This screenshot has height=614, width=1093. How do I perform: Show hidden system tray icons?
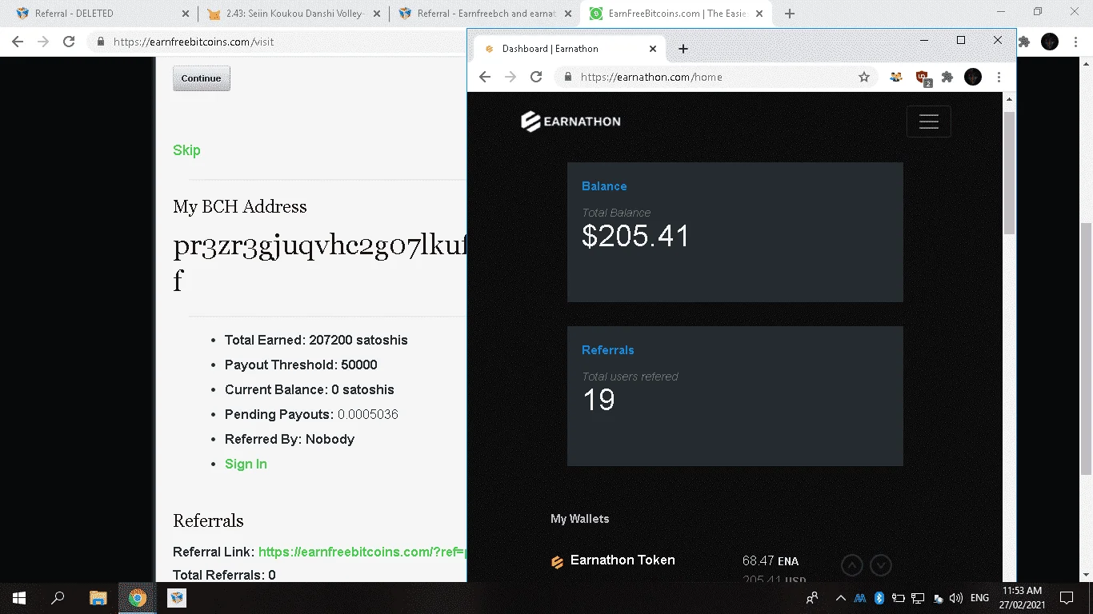pos(840,598)
